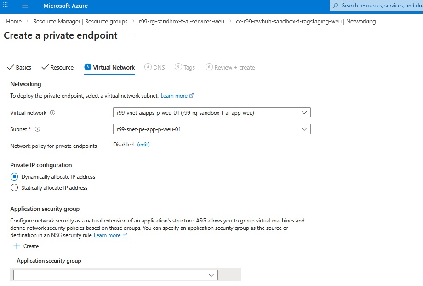Select Statically allocate IP address

pyautogui.click(x=14, y=187)
